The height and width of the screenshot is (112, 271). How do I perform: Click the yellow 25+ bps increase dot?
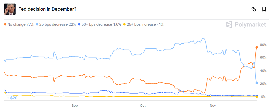tap(125, 24)
